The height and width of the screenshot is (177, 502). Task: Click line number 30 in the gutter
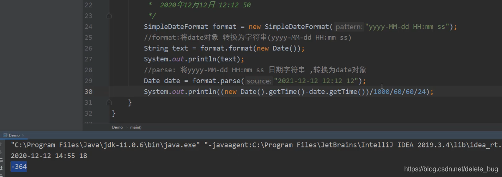88,91
